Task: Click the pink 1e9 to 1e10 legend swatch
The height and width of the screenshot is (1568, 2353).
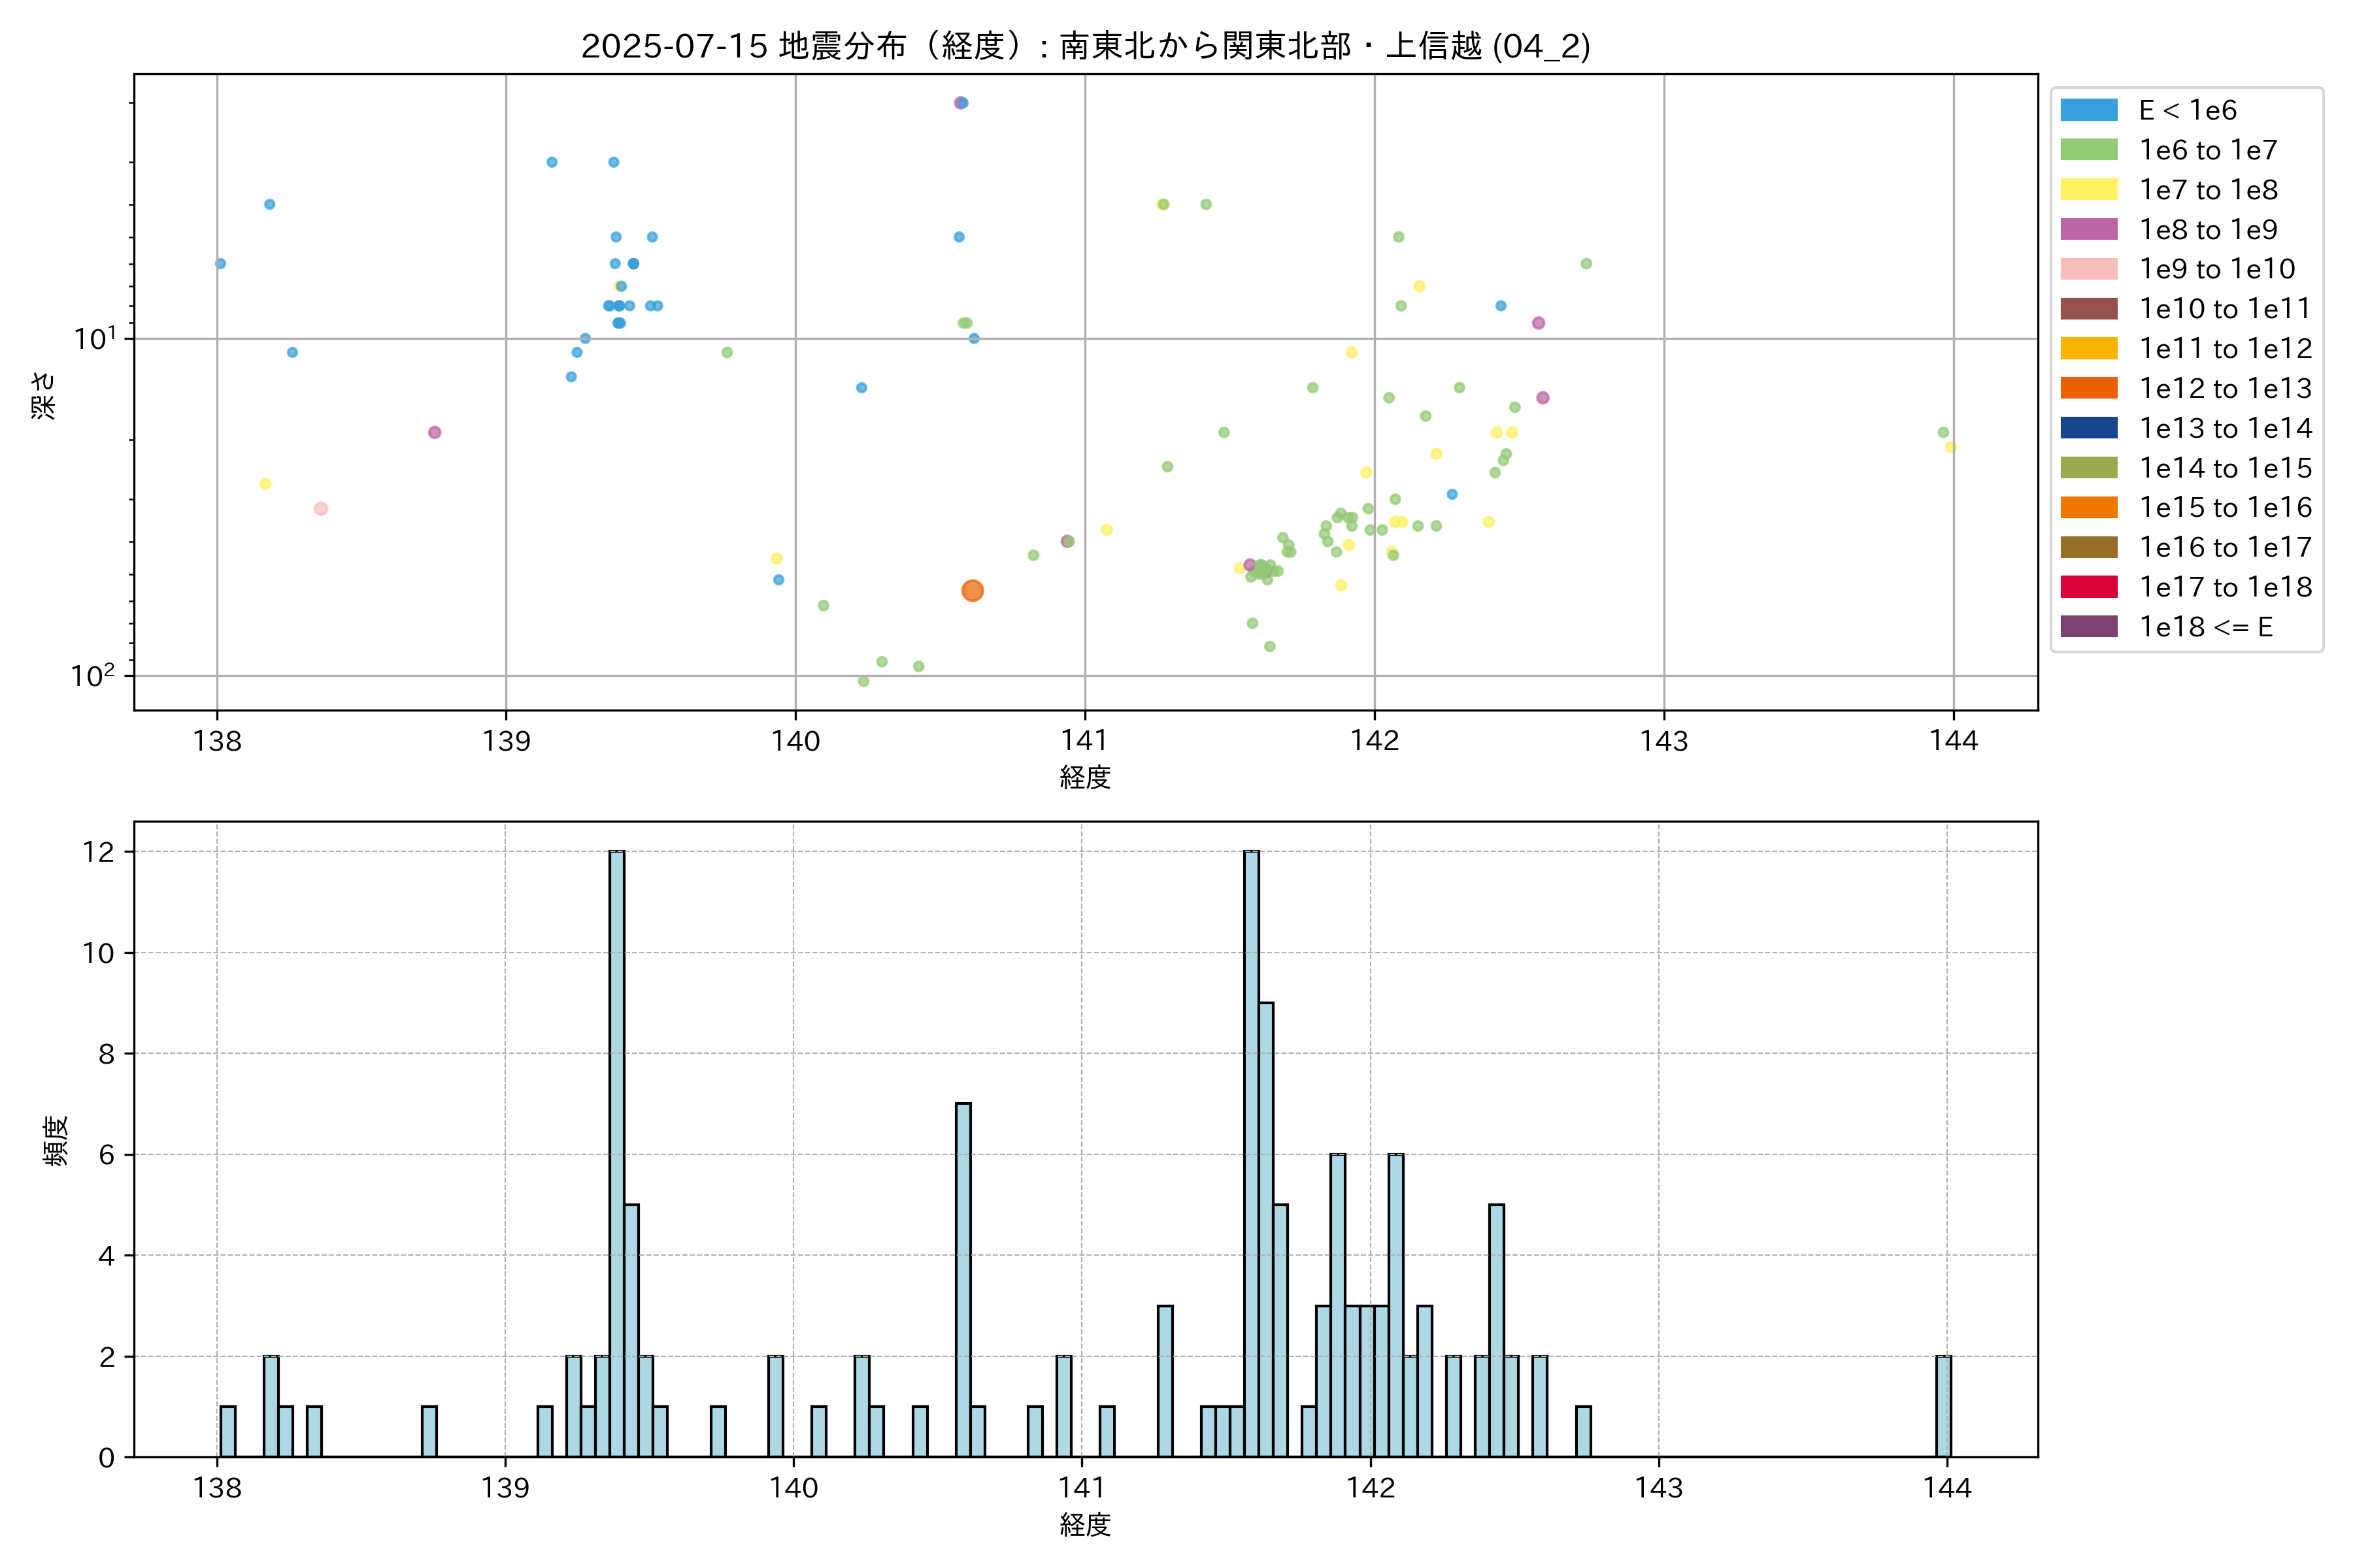Action: coord(2089,269)
